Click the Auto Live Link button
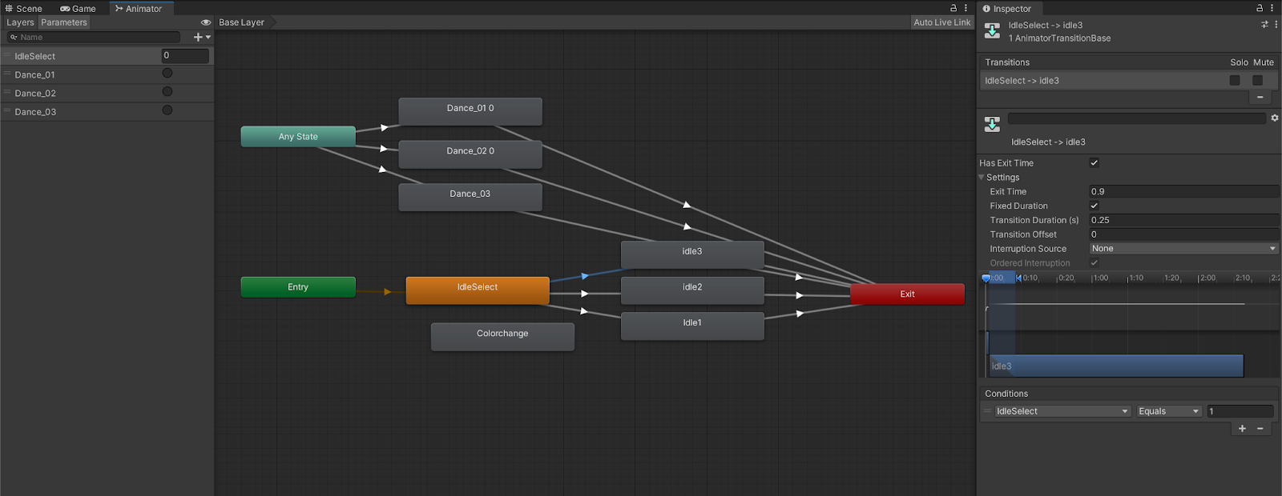The image size is (1282, 496). [x=941, y=22]
